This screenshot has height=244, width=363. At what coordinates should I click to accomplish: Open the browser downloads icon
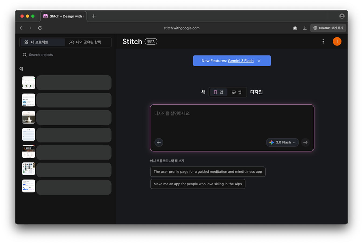click(305, 28)
